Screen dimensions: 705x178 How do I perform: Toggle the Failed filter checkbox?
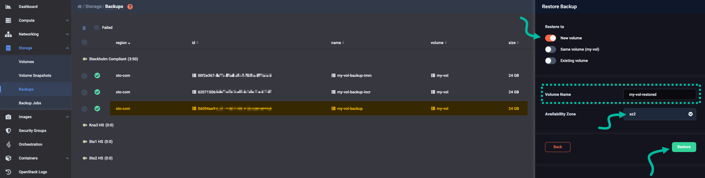tap(96, 28)
